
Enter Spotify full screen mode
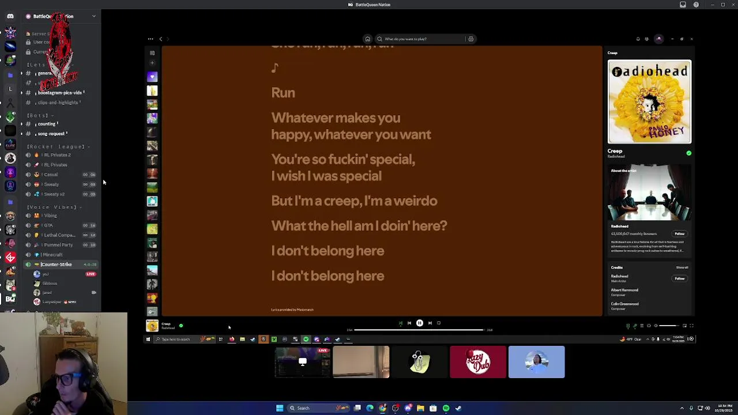point(691,326)
